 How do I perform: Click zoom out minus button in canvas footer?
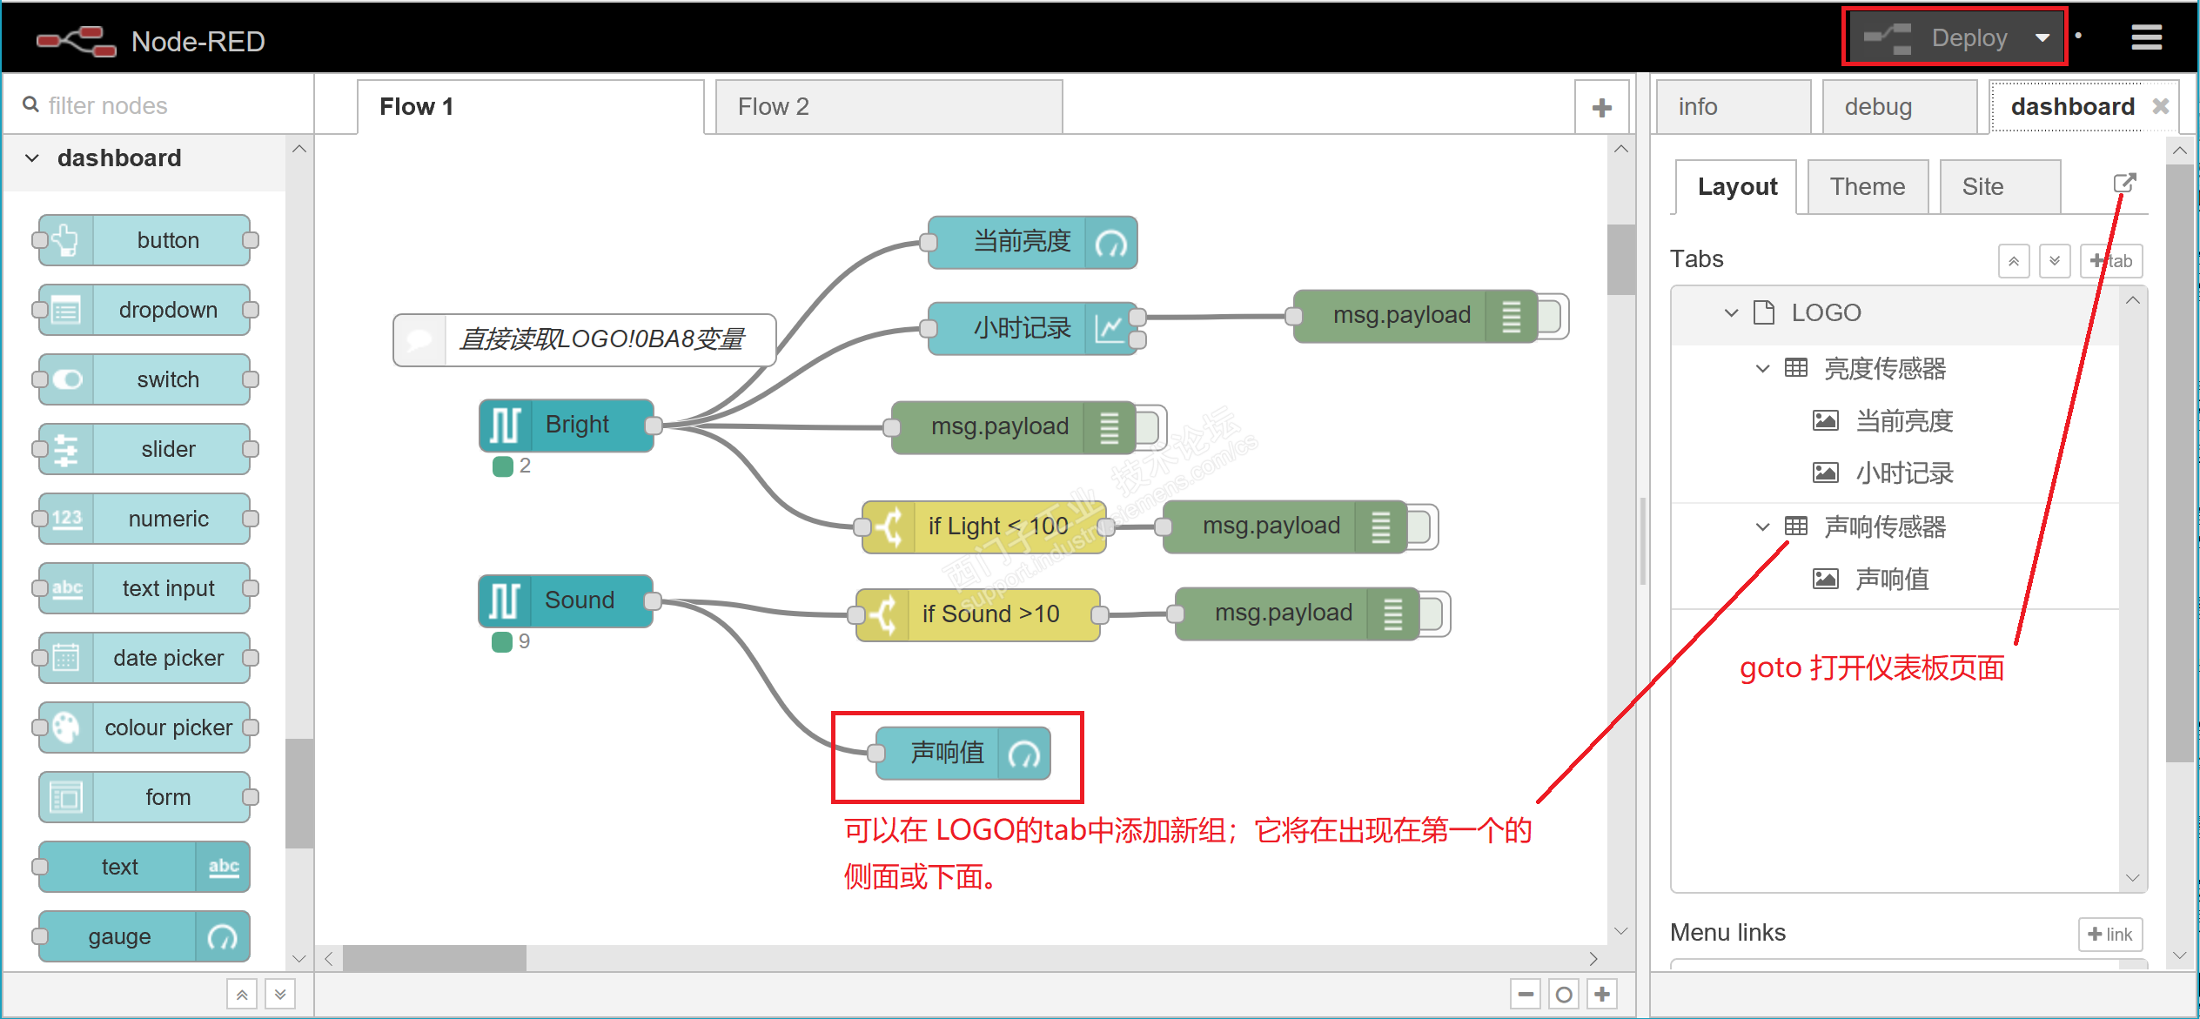pos(1526,994)
